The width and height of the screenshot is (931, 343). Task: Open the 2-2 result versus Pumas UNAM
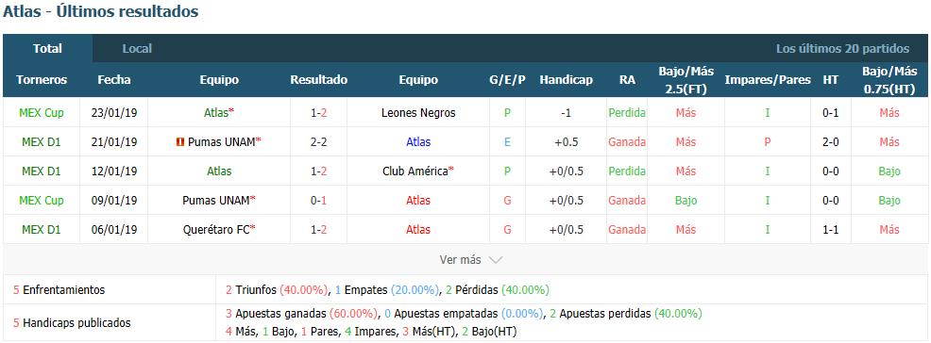[318, 142]
